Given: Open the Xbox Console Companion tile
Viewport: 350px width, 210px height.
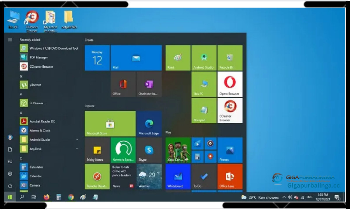Looking at the screenshot, I should pos(178,150).
